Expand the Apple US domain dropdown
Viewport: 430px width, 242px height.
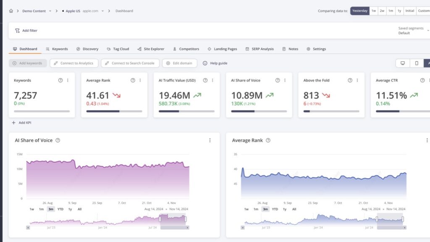tap(102, 11)
